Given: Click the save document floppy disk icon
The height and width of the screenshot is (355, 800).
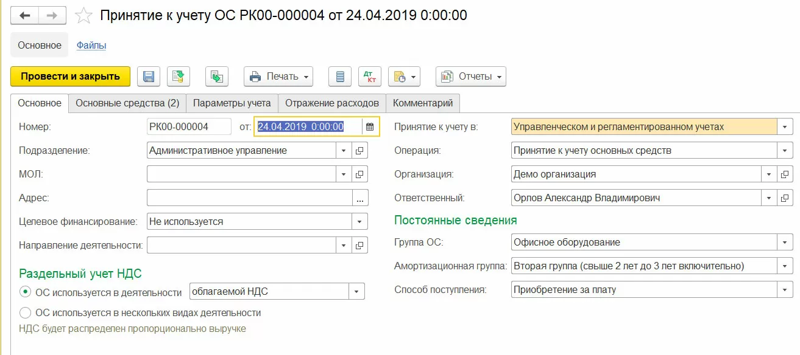Looking at the screenshot, I should coord(149,77).
